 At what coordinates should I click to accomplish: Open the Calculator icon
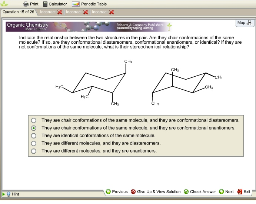[x=45, y=4]
